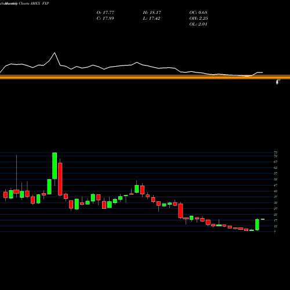This screenshot has width=290, height=290.
Task: Click the 42 price axis label
Action: (x=275, y=191)
